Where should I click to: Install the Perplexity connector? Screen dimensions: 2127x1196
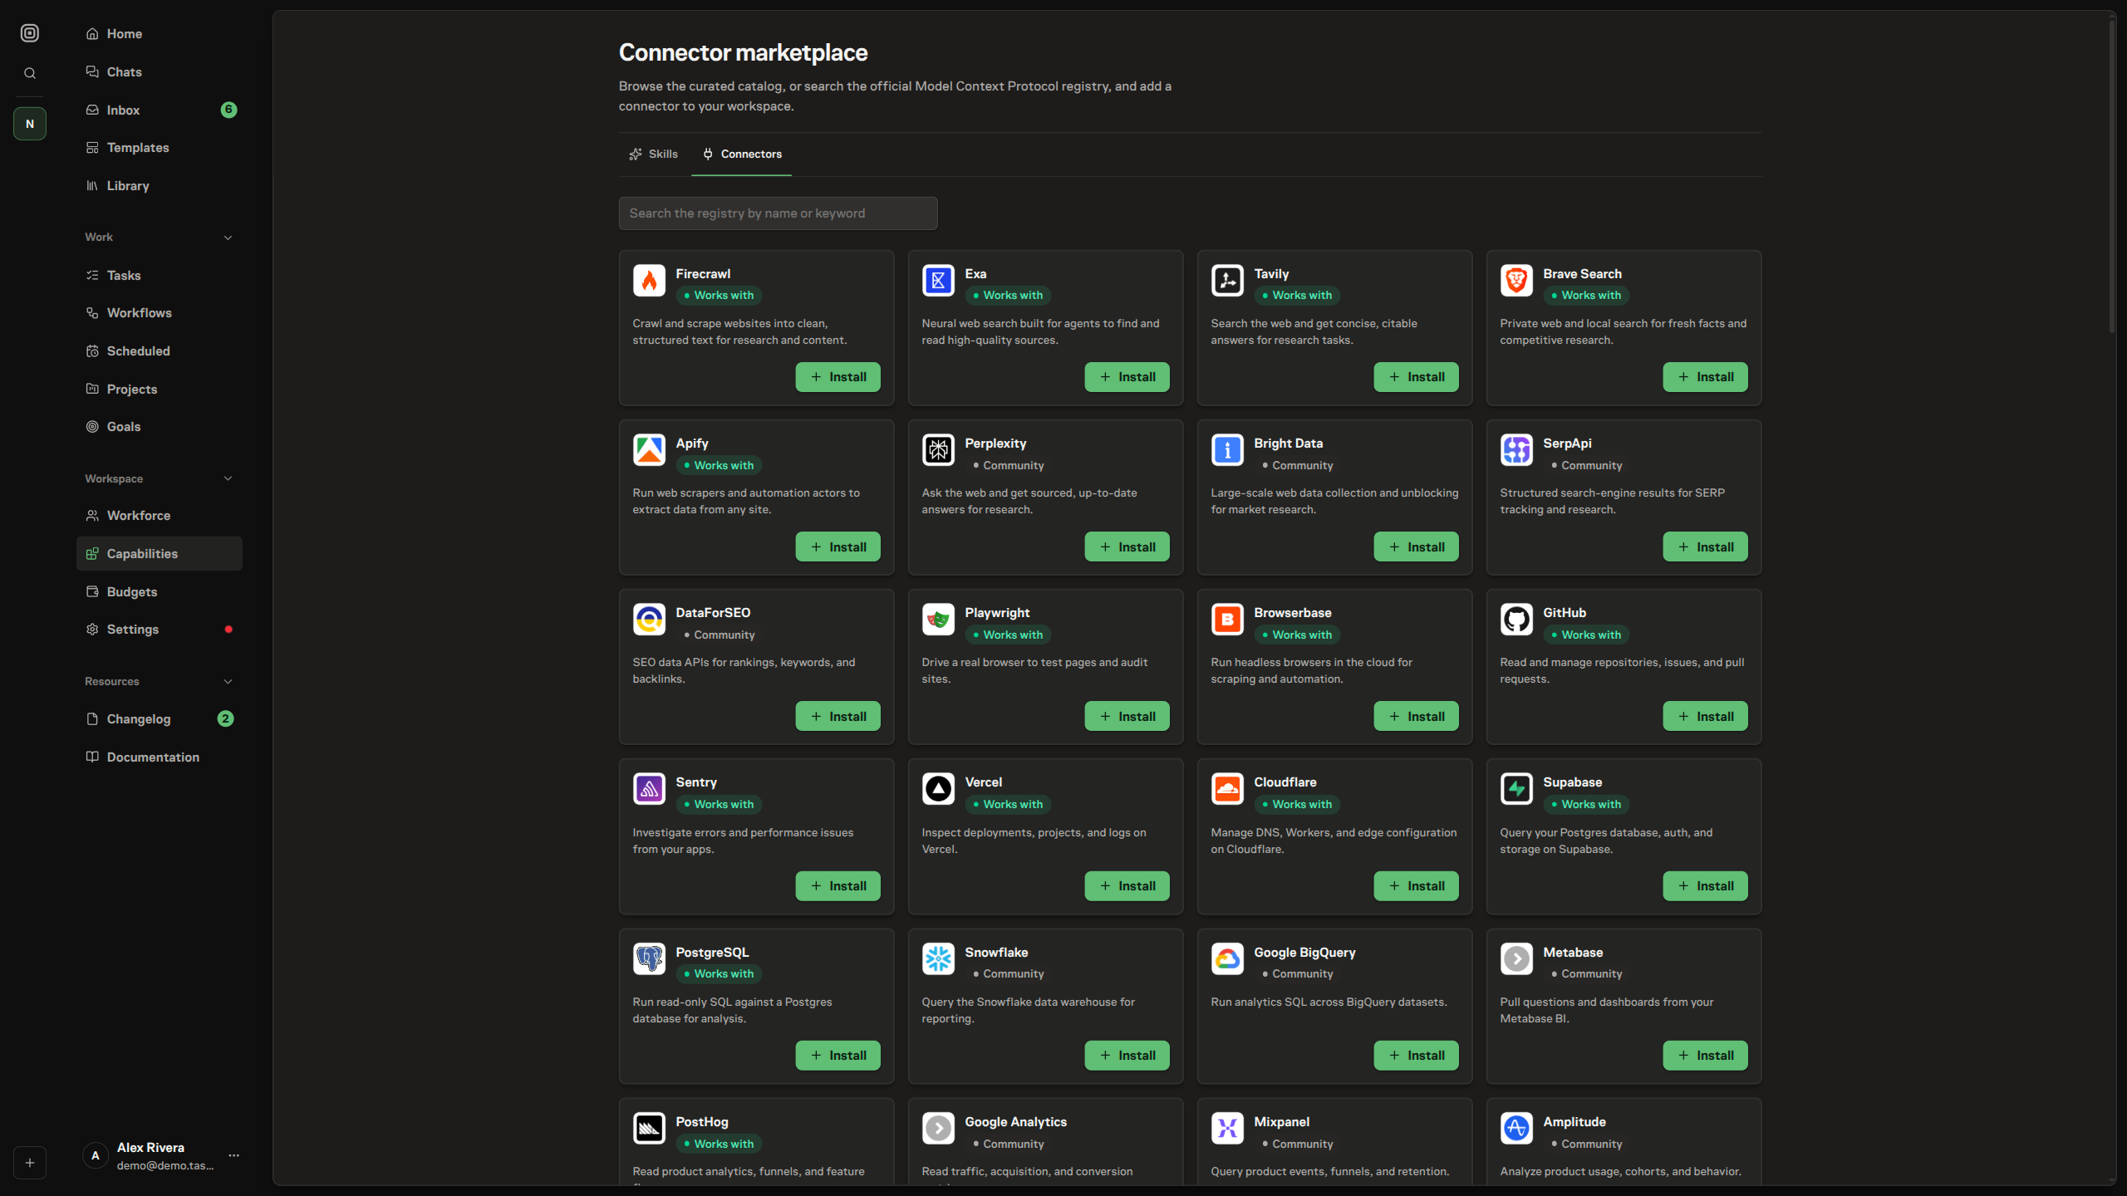click(x=1127, y=547)
